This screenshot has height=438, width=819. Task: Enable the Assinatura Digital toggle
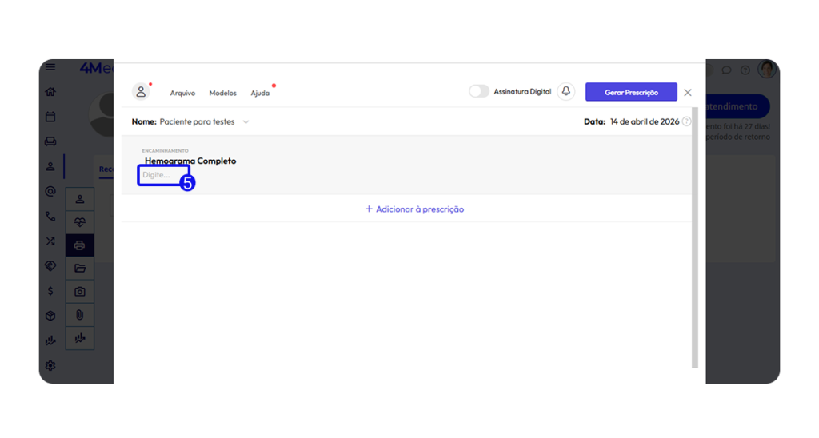(x=479, y=92)
